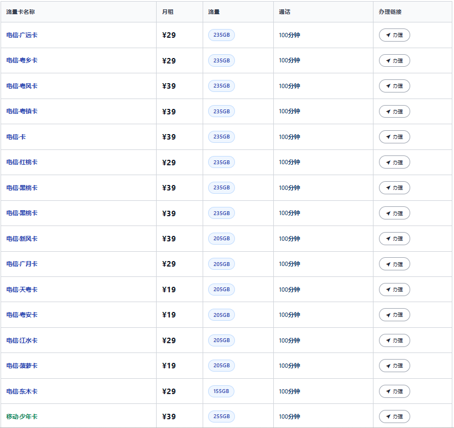Click 办理 button in 电信·红桃卡 row

click(x=394, y=163)
